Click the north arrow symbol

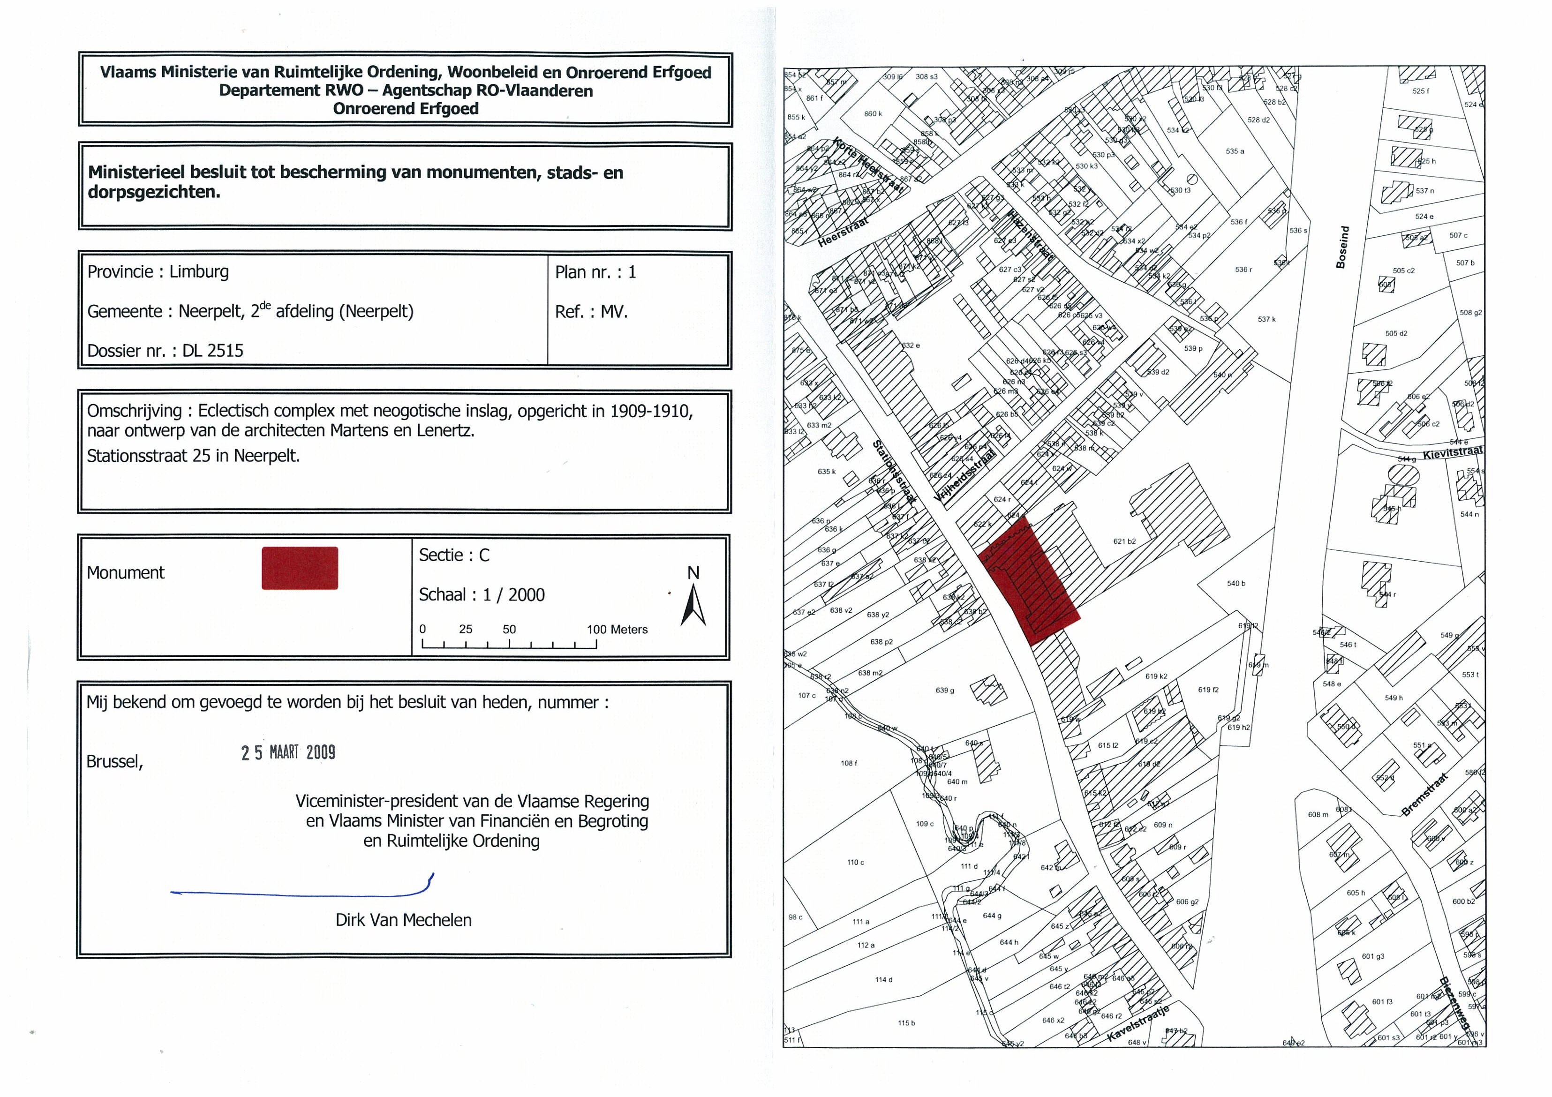click(x=693, y=605)
